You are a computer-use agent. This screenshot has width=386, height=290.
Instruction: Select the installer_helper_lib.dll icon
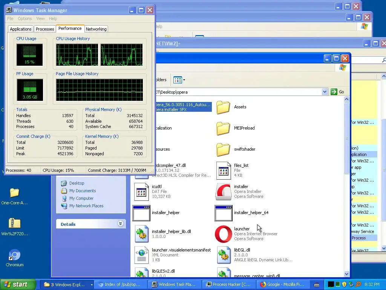tap(142, 234)
